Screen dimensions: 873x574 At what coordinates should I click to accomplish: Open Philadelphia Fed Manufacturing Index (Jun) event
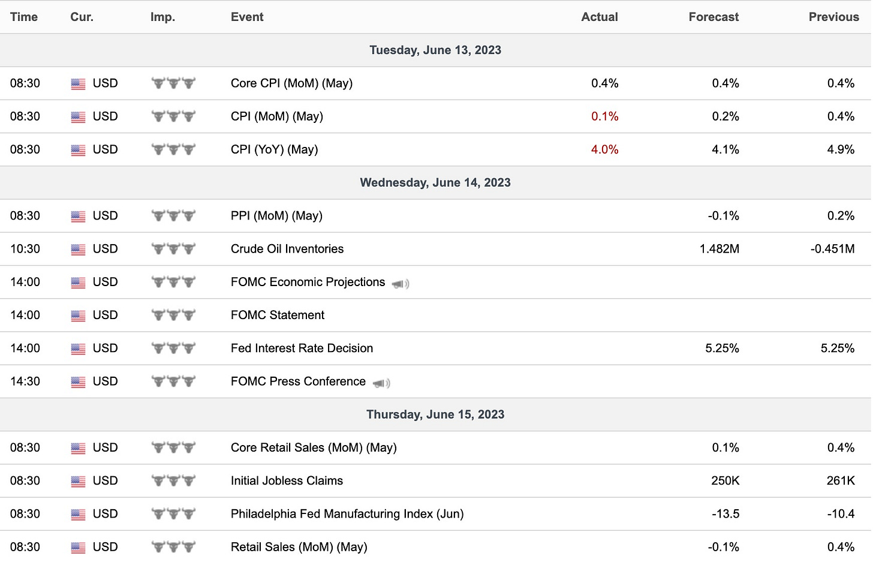pos(347,514)
